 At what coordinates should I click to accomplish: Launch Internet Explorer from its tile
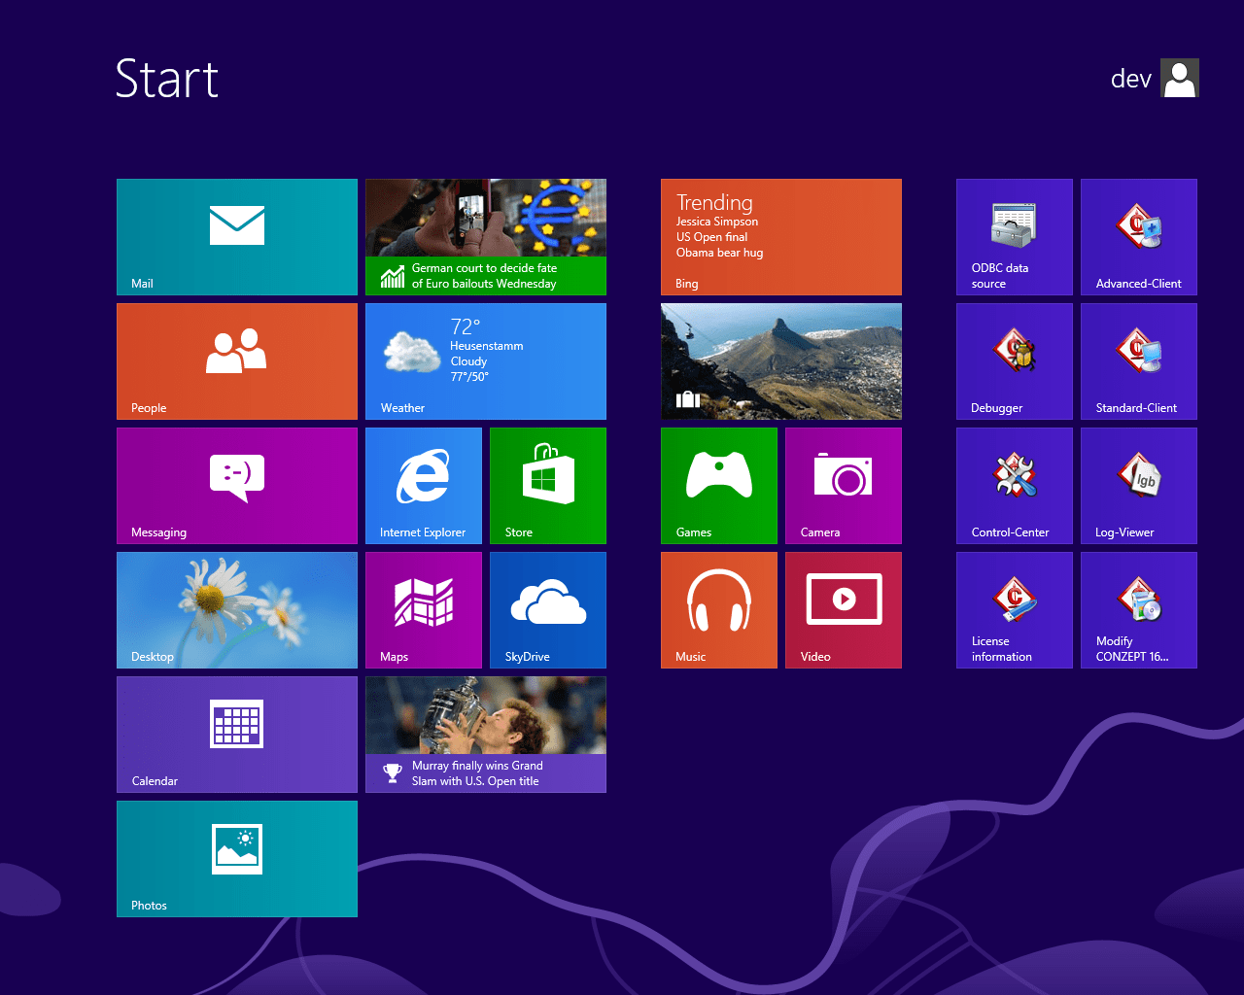point(423,485)
